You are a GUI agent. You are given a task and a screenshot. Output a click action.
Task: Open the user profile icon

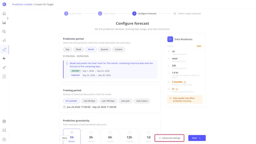(x=4, y=140)
